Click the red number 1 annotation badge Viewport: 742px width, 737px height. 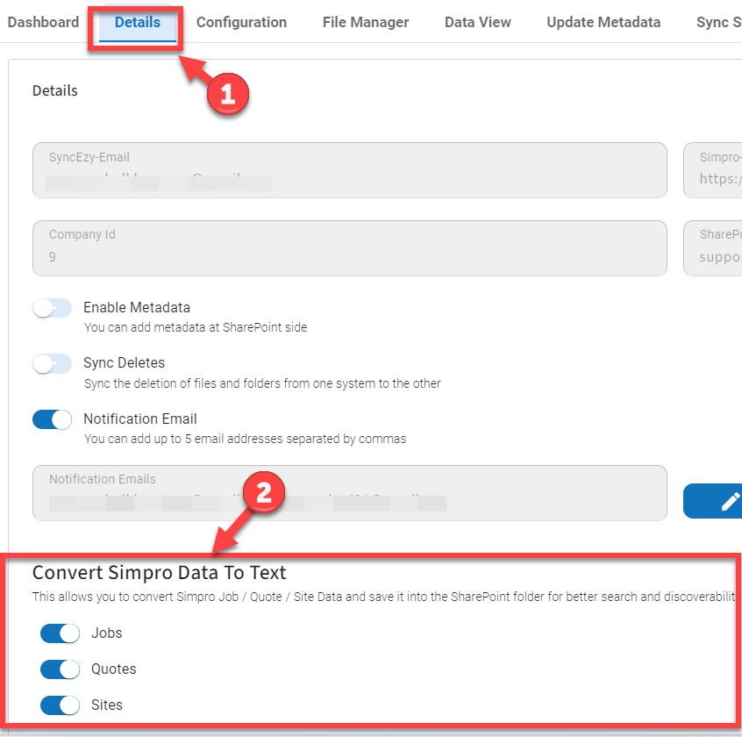click(228, 95)
